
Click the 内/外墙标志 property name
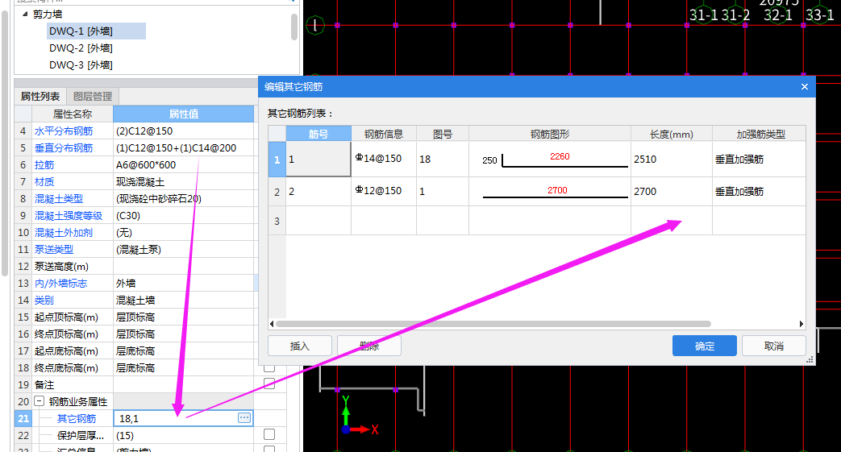click(61, 283)
